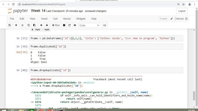Interrupt the kernel with stop icon
This screenshot has width=198, height=111.
(64, 25)
